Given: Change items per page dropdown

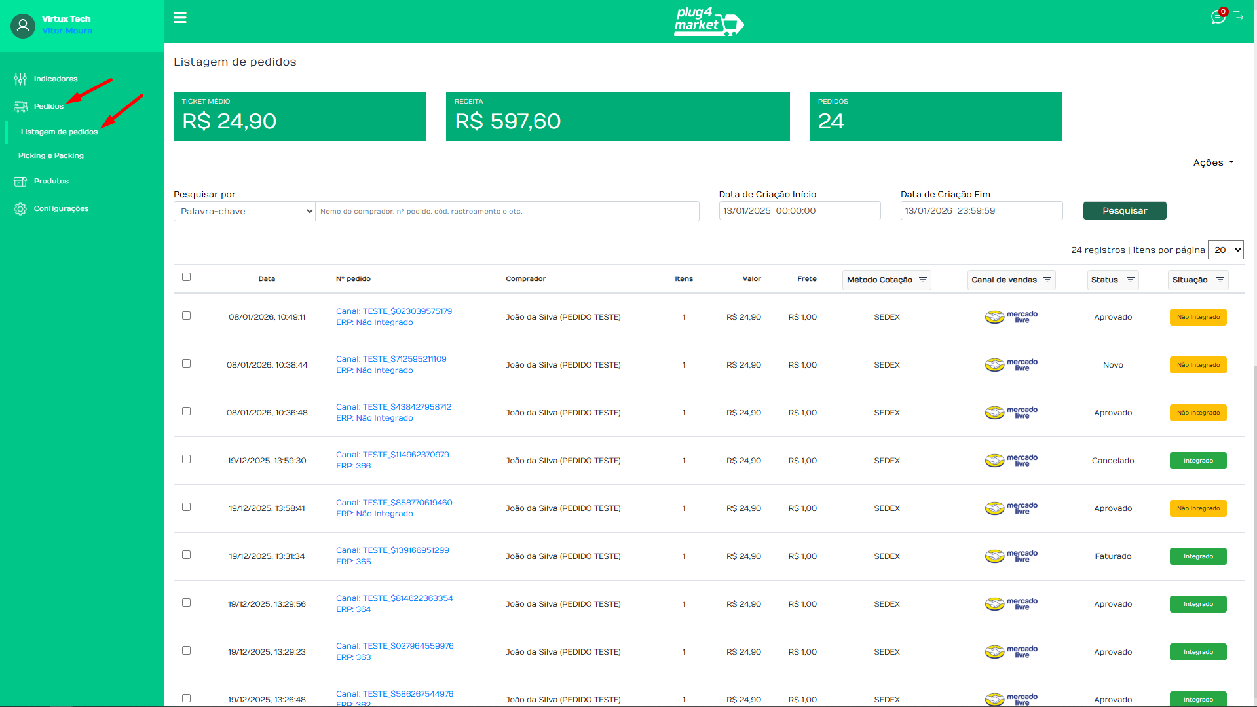Looking at the screenshot, I should point(1226,250).
